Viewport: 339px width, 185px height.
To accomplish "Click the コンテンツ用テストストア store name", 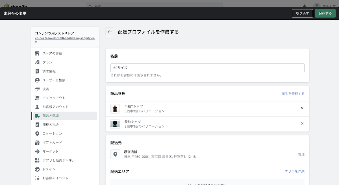I will [55, 33].
